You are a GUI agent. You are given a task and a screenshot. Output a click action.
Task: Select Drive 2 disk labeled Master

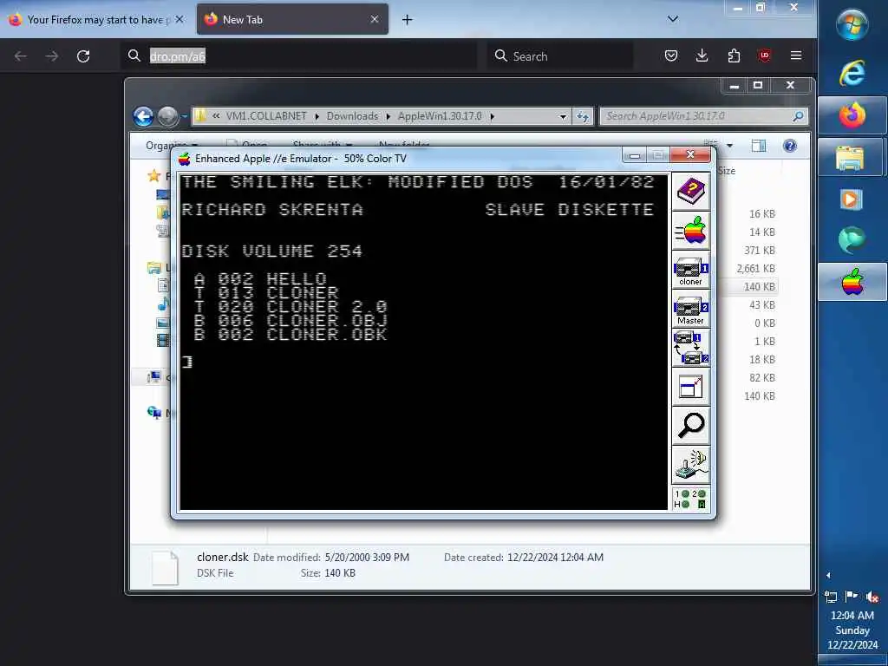(x=690, y=309)
